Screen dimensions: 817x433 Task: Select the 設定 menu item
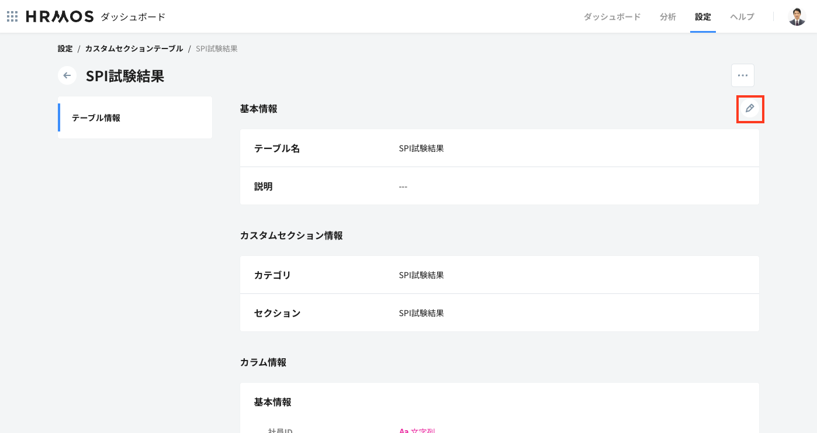[x=702, y=17]
